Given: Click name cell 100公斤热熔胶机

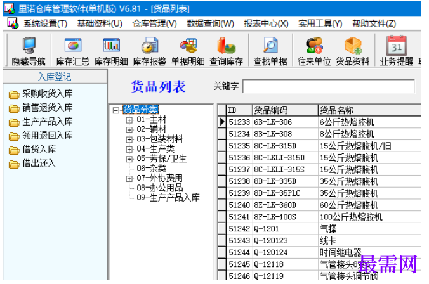Looking at the screenshot, I should click(x=370, y=217).
